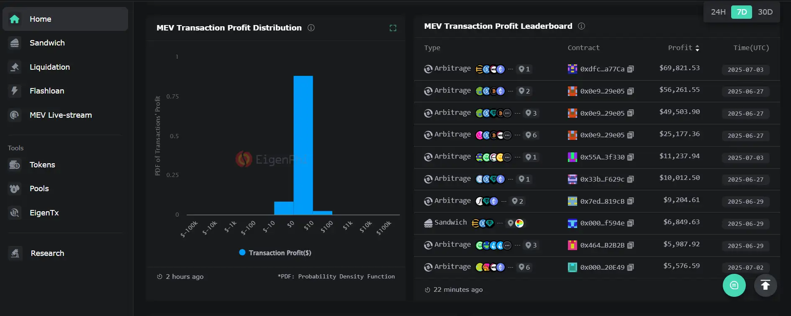
Task: Open the chat support bubble
Action: point(734,285)
